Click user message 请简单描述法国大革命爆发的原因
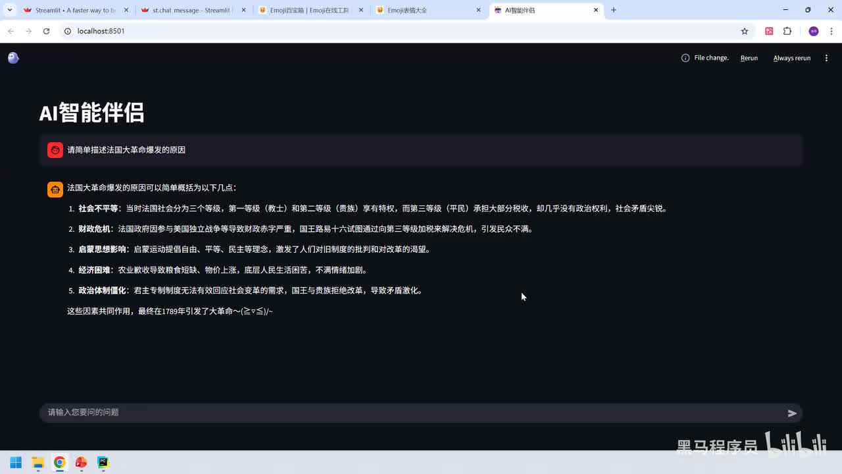Image resolution: width=842 pixels, height=474 pixels. 126,150
